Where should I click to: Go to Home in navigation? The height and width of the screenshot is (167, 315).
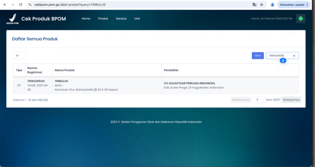point(86,19)
